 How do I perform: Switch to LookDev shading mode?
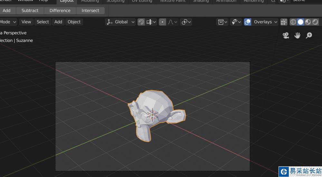tap(308, 22)
